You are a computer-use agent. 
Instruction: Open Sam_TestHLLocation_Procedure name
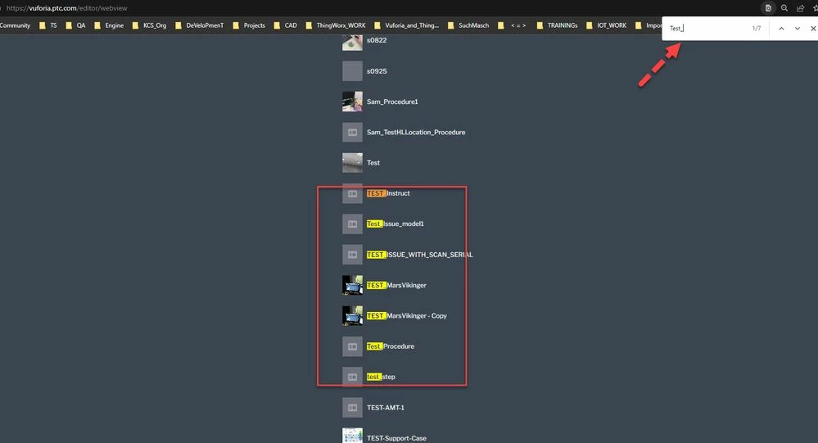point(416,132)
